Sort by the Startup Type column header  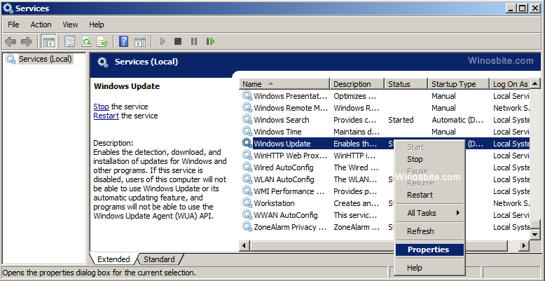458,84
